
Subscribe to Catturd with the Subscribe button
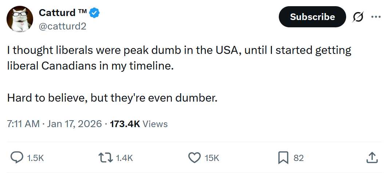click(x=312, y=17)
